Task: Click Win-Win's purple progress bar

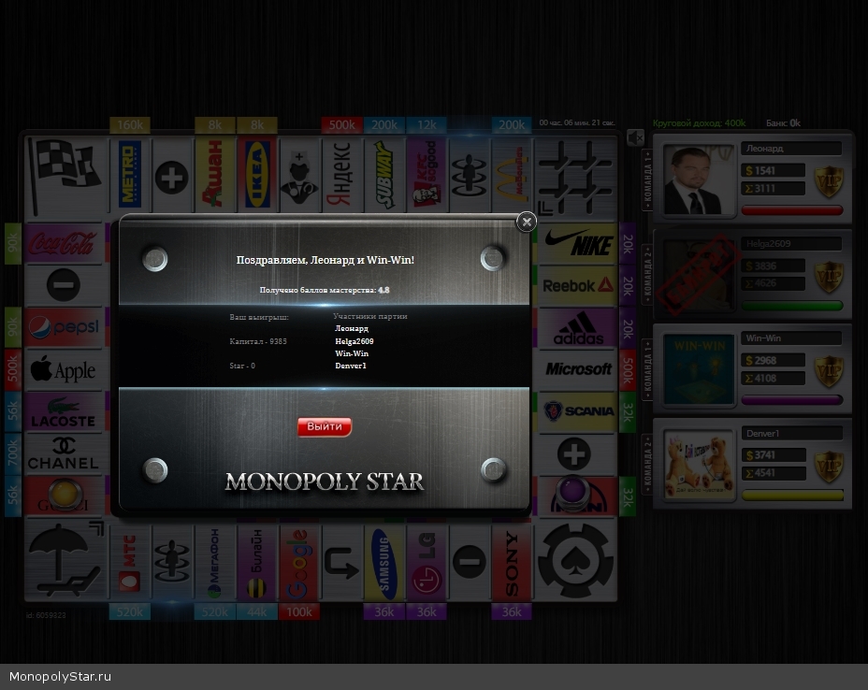Action: pyautogui.click(x=792, y=399)
